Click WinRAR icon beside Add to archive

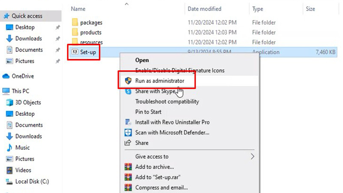pos(128,167)
